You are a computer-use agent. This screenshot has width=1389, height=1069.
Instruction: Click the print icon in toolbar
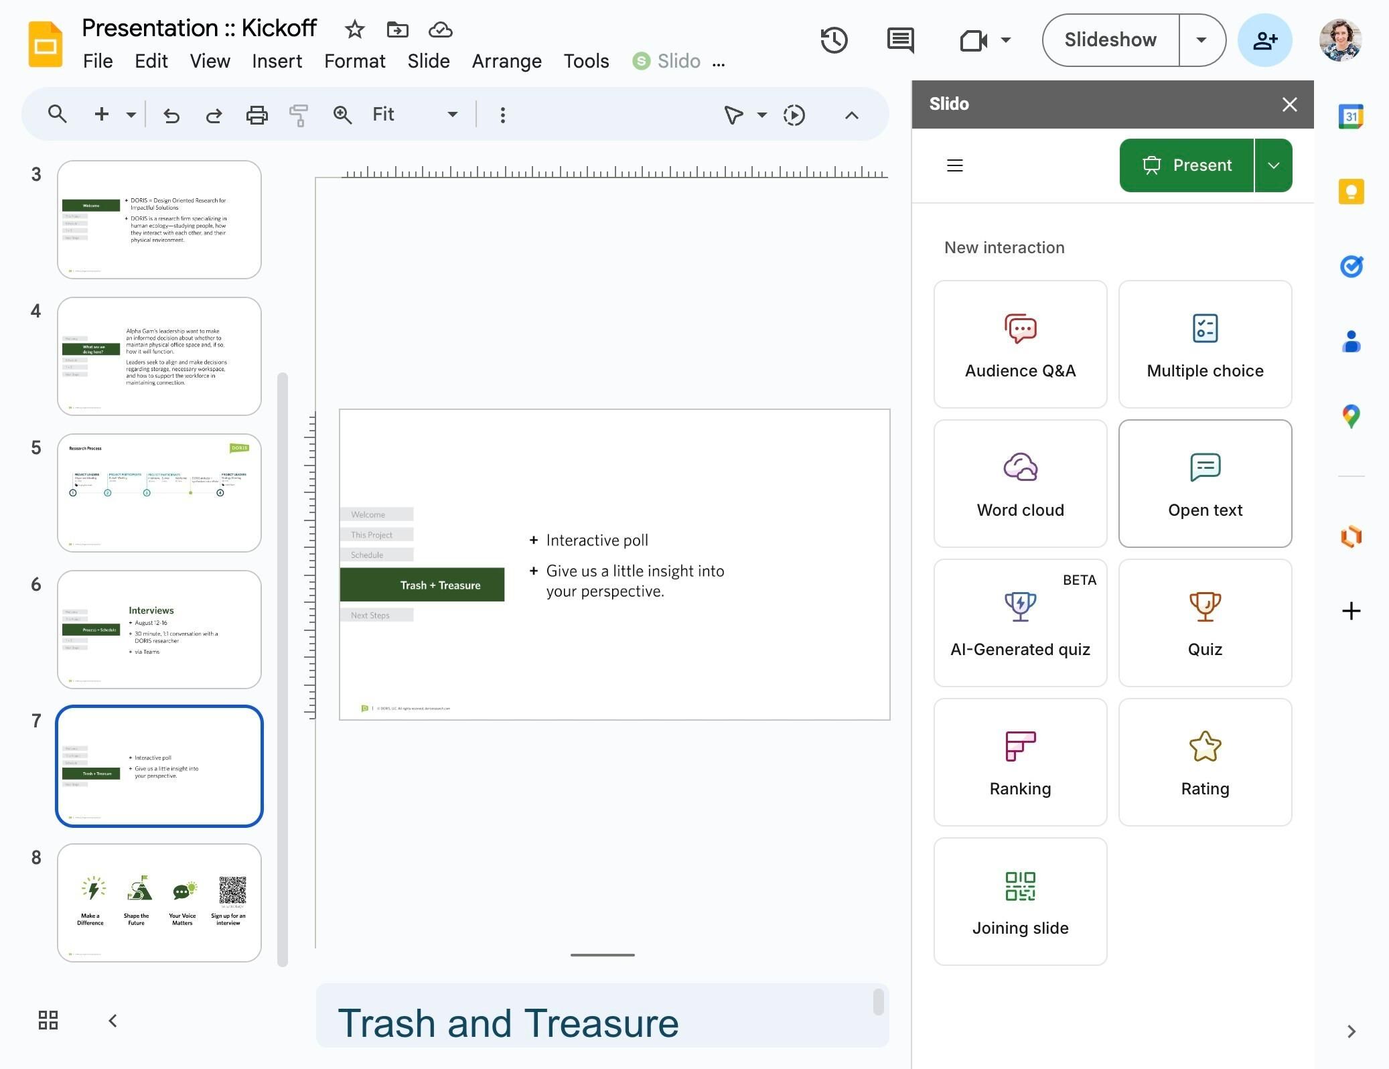coord(257,115)
